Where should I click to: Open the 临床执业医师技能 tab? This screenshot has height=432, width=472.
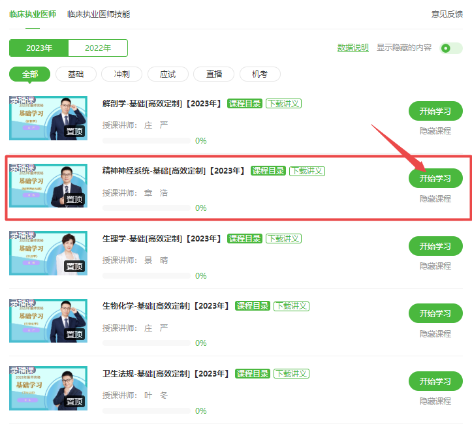click(99, 14)
